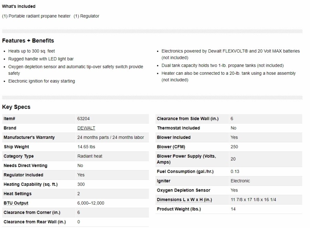Image resolution: width=310 pixels, height=228 pixels.
Task: Click the Electronic igniter value
Action: click(240, 181)
